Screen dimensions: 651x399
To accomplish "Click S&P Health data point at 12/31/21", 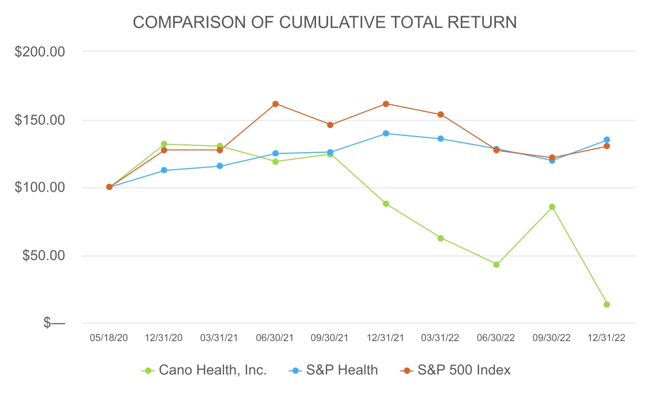I will (x=386, y=133).
